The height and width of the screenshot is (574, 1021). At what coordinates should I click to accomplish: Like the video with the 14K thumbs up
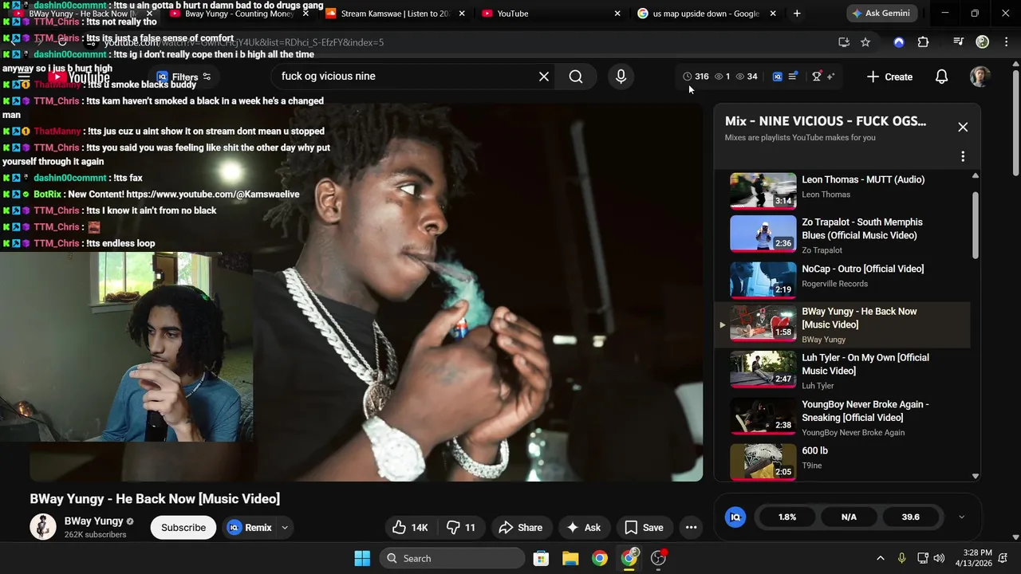pyautogui.click(x=411, y=528)
